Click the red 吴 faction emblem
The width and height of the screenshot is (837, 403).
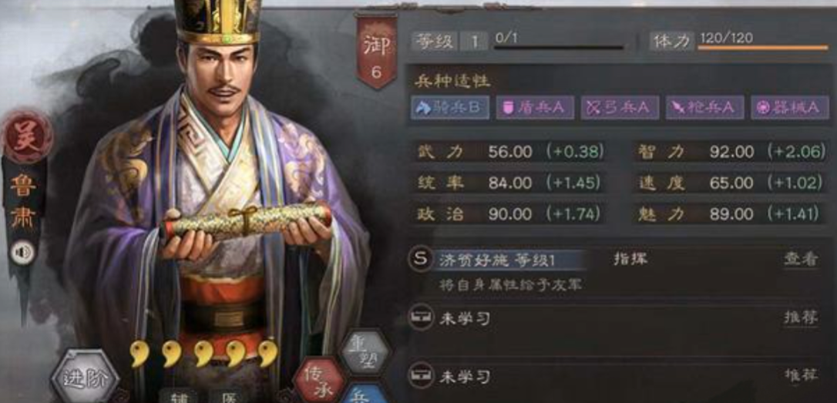[27, 137]
